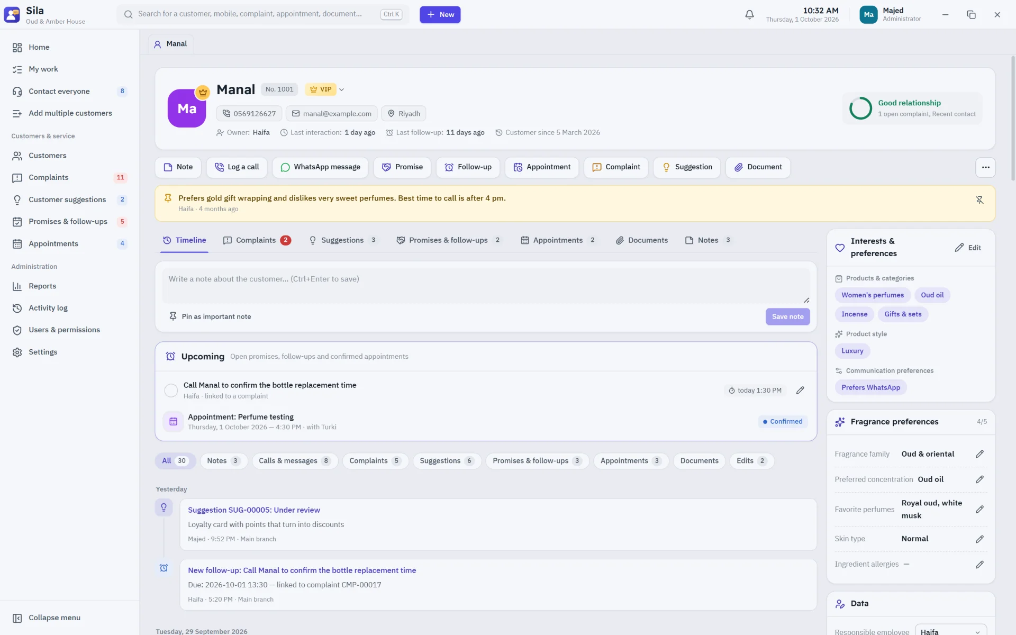Click the Collapse menu icon
The width and height of the screenshot is (1016, 635).
17,618
